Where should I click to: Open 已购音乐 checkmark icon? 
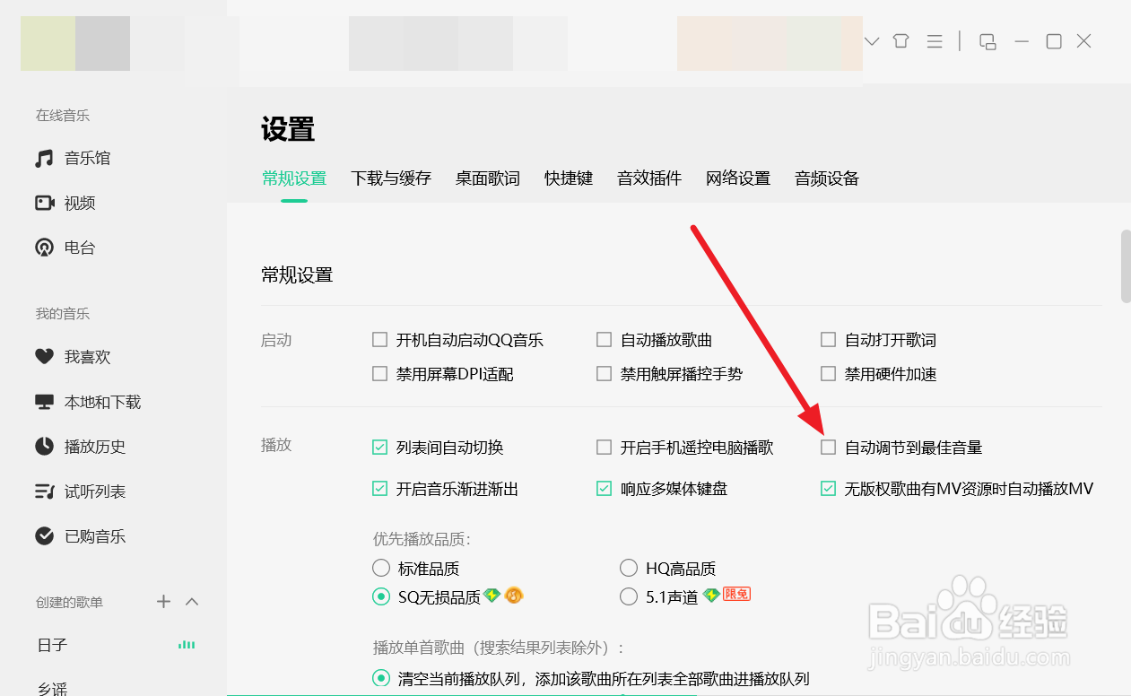tap(44, 536)
